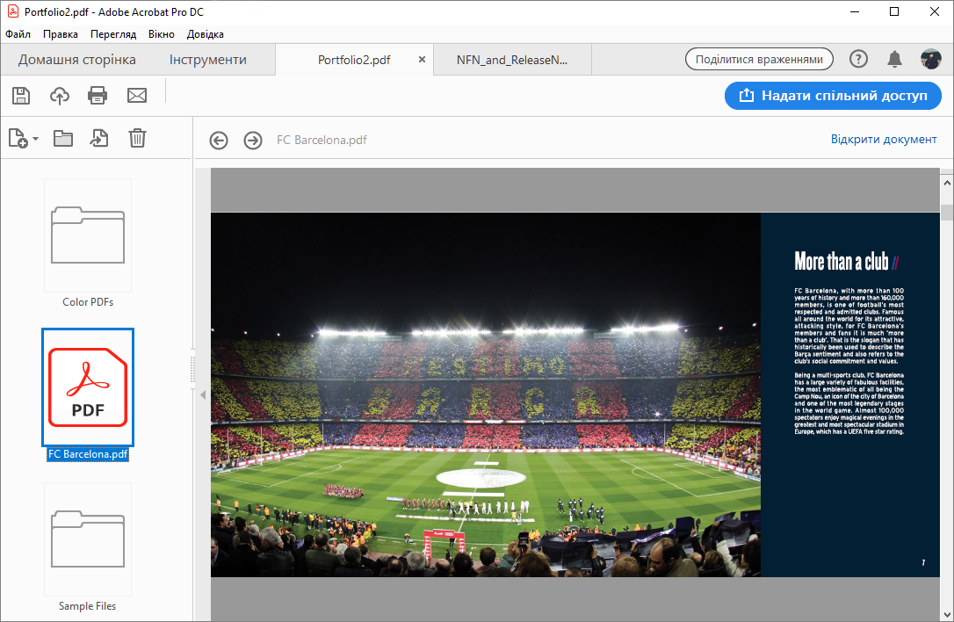Click the Add files icon
Screen dimensions: 954x622
18,138
